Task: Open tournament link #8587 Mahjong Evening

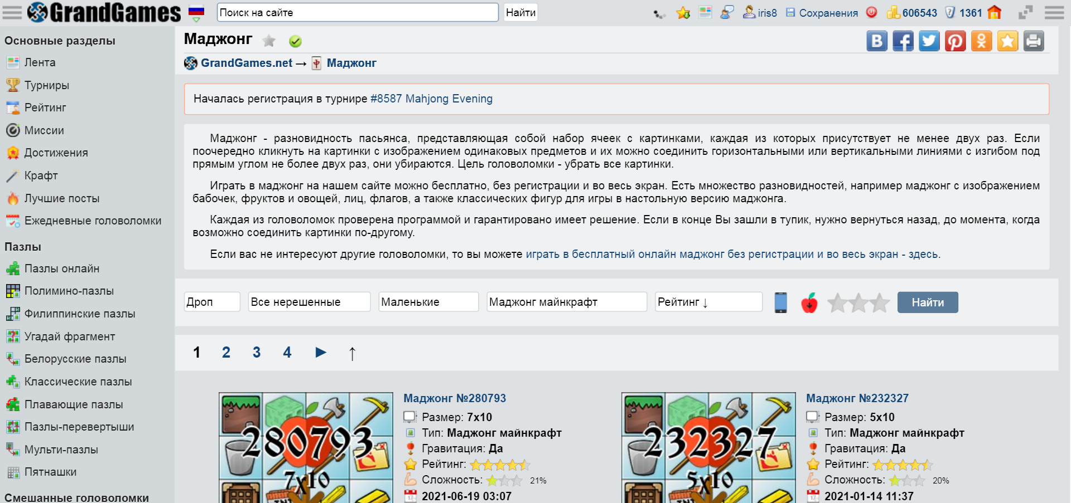Action: click(432, 99)
